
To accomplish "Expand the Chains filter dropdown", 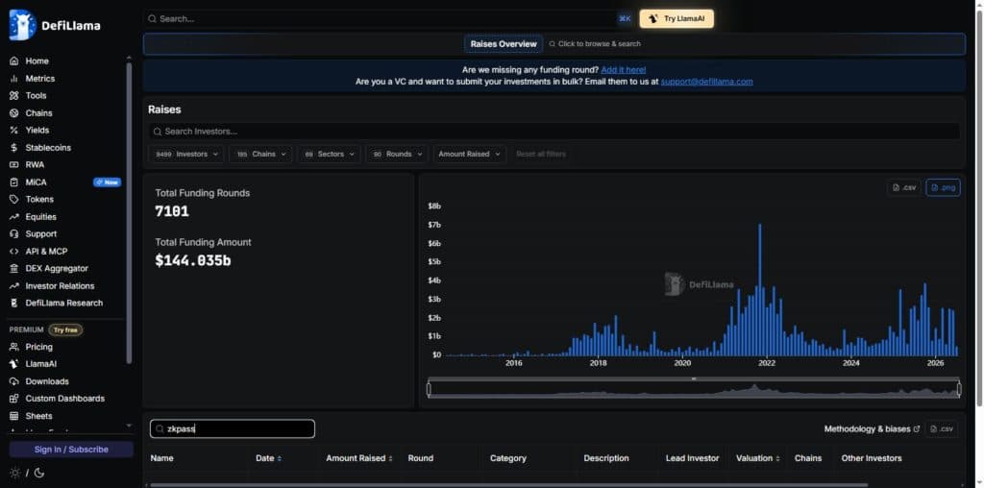I will (x=260, y=154).
